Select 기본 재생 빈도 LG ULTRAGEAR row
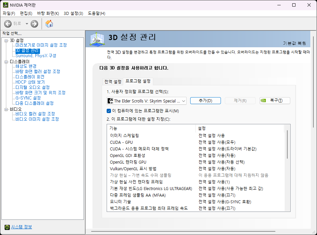The height and width of the screenshot is (235, 317). [196, 189]
